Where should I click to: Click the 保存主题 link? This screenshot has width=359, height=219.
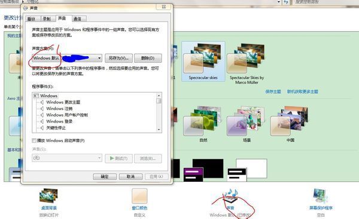tap(273, 92)
